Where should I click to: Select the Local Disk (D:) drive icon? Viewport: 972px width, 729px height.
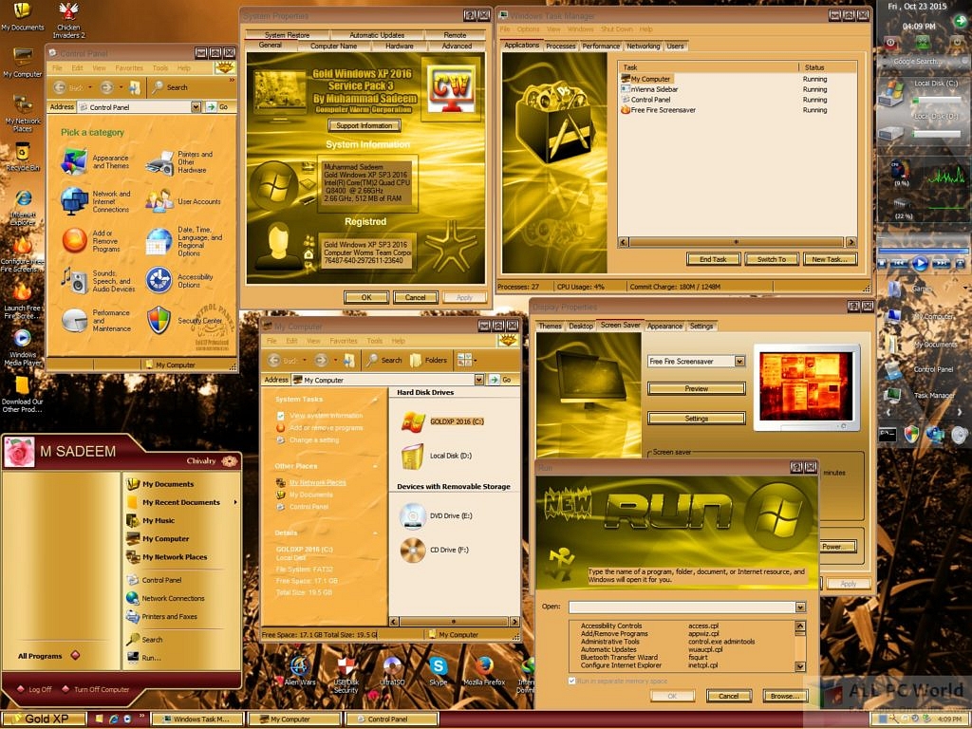point(413,457)
